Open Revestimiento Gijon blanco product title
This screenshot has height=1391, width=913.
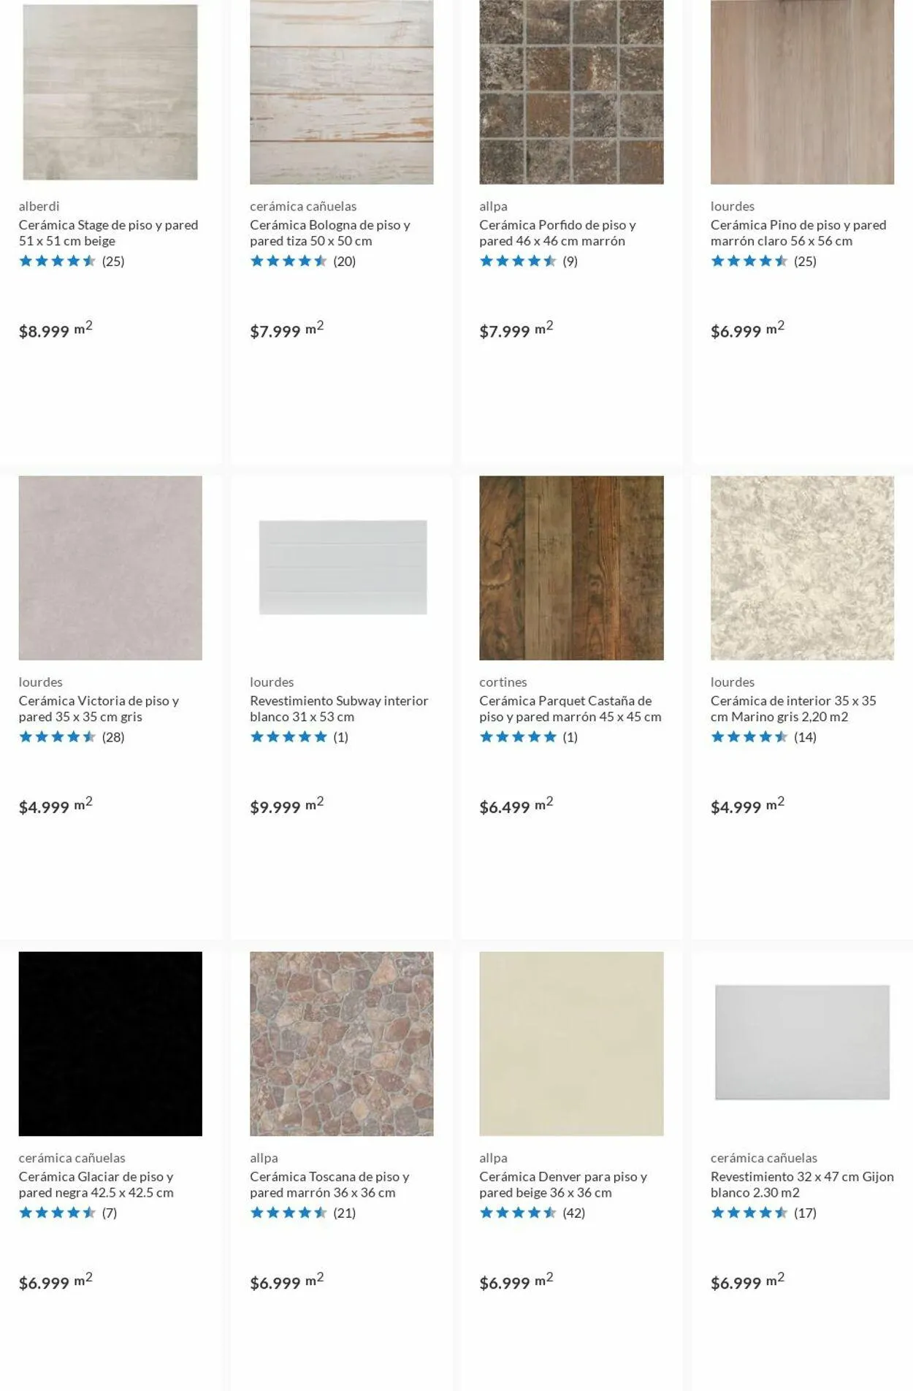click(x=802, y=1184)
